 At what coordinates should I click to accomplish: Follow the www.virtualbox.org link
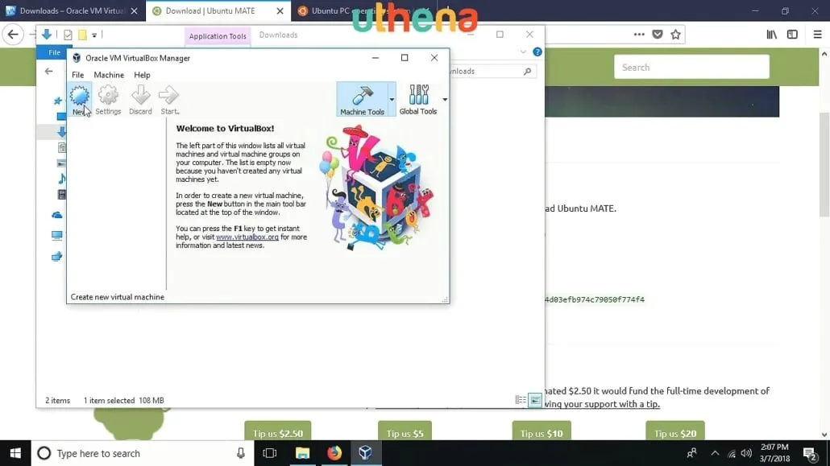[247, 237]
